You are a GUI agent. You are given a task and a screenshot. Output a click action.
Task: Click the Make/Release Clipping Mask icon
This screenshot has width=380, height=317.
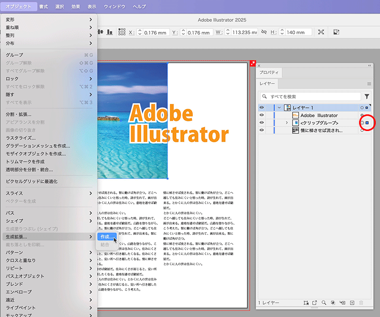pyautogui.click(x=333, y=302)
